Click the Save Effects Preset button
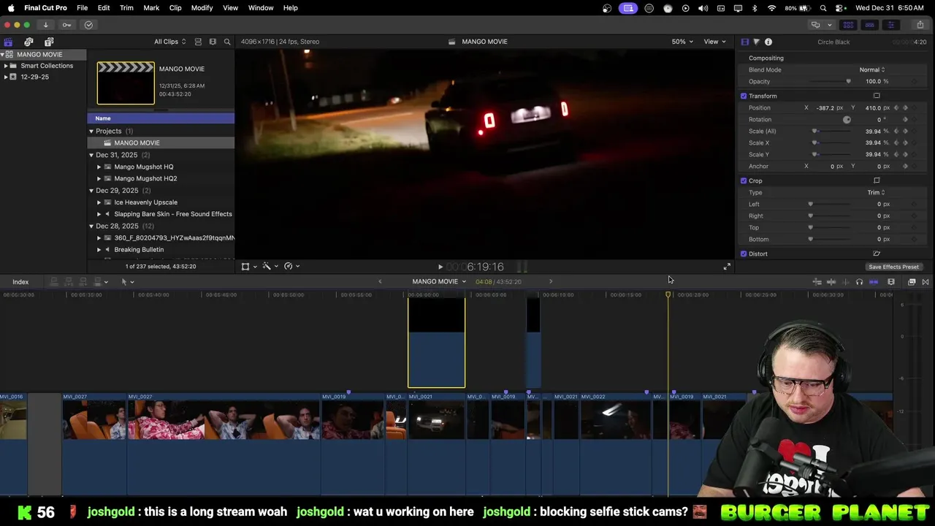Screen dimensions: 935x526 (893, 267)
